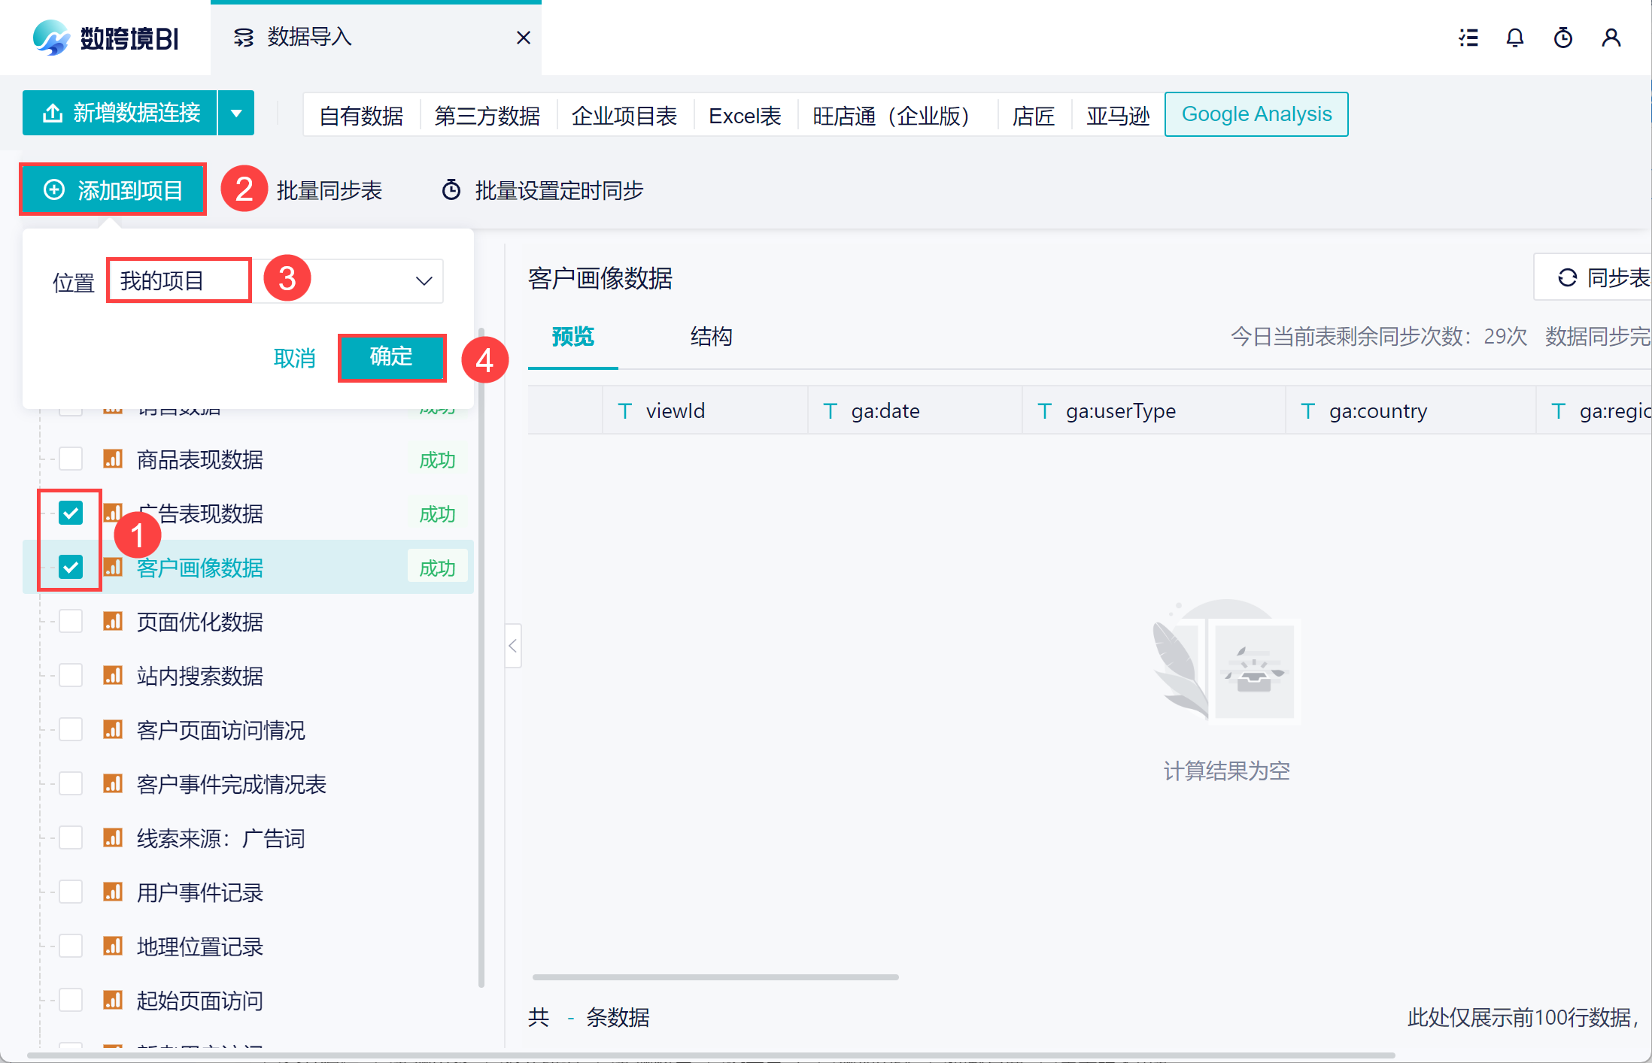Click the 批量设置定时同步 clock icon

pos(451,190)
